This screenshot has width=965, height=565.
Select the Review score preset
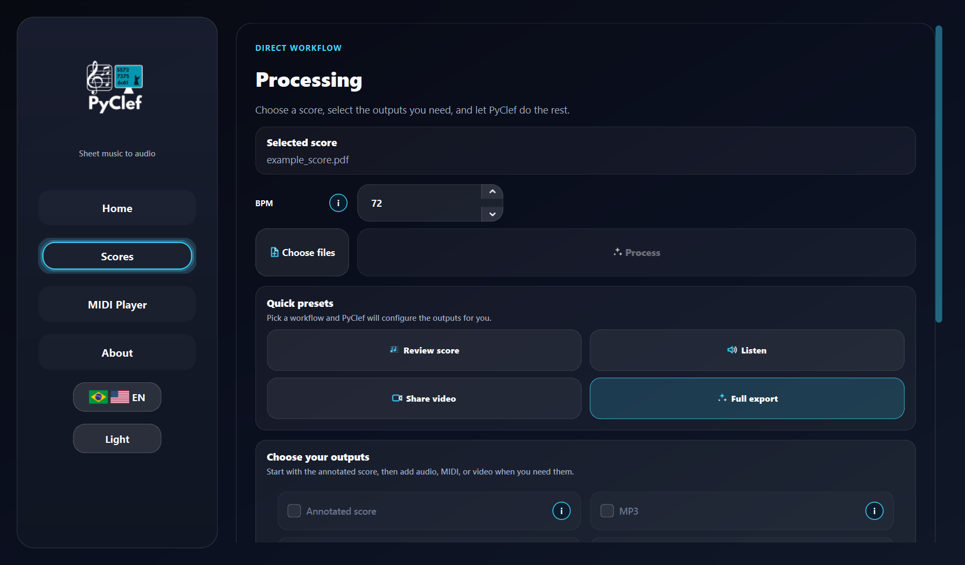[424, 350]
